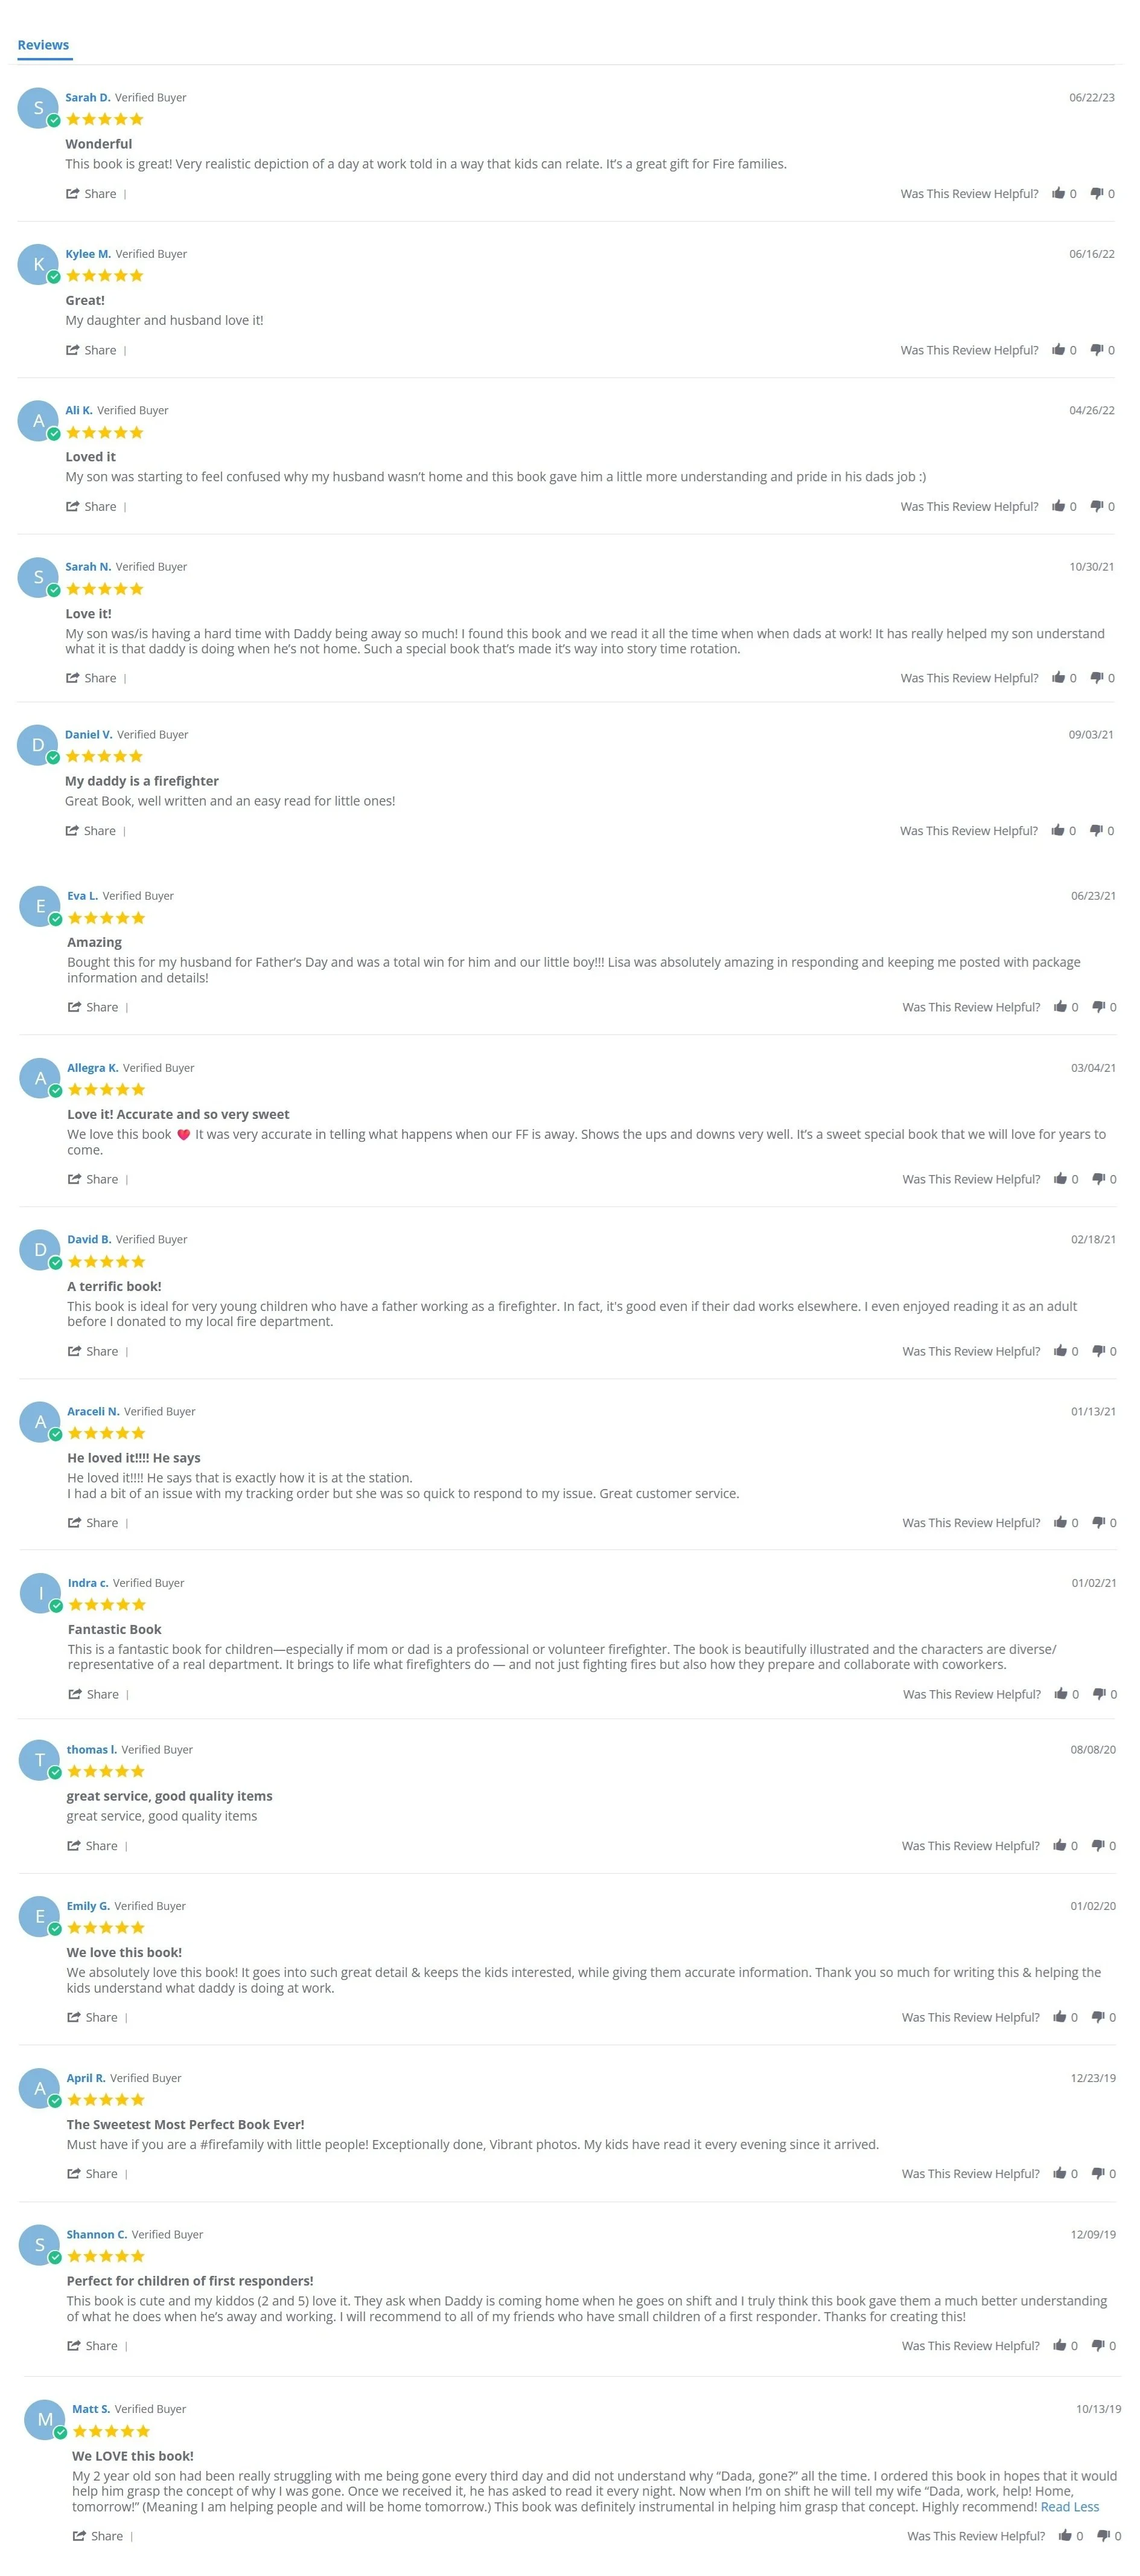
Task: Open the Reviews tab
Action: pos(43,45)
